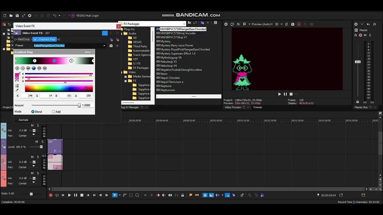
Task: Toggle the overlays grid icon in the preview toolbar
Action: pyautogui.click(x=277, y=24)
